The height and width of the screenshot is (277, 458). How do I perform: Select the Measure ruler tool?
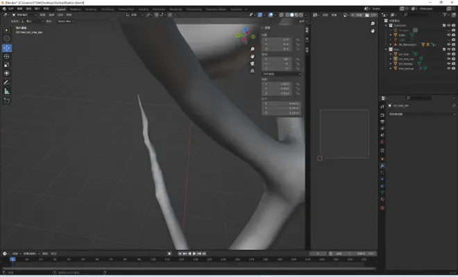point(7,92)
